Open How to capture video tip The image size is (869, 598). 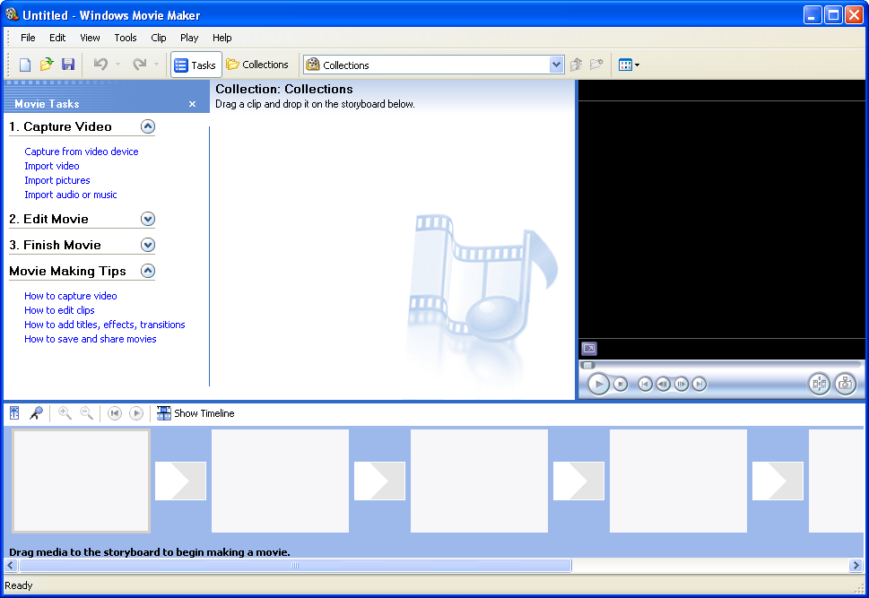pyautogui.click(x=71, y=296)
